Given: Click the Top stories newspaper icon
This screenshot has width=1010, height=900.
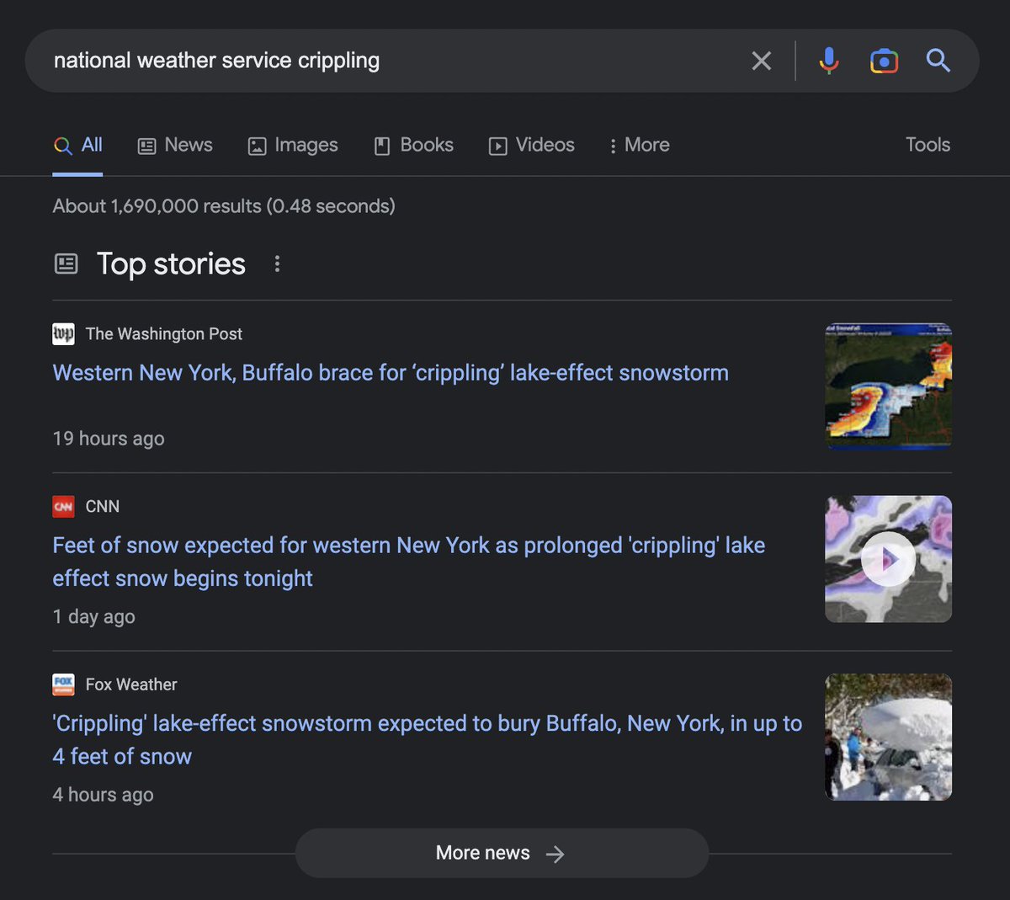Looking at the screenshot, I should [x=66, y=264].
